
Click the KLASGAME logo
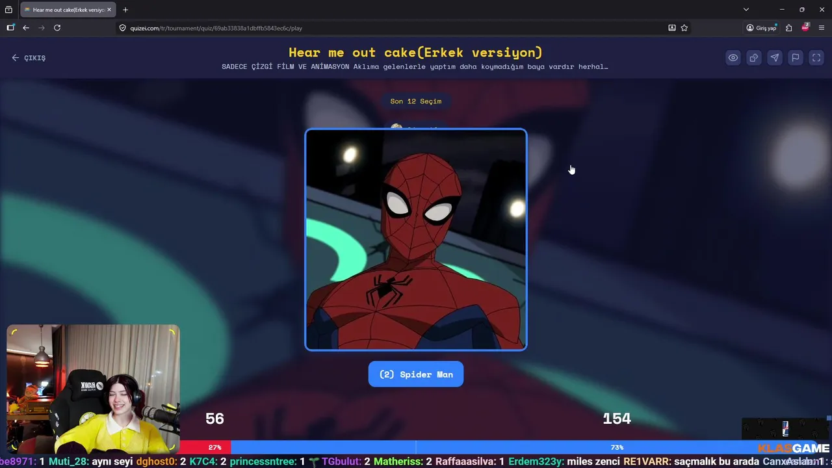point(793,448)
